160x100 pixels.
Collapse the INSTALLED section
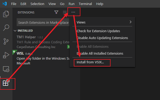click(x=23, y=31)
